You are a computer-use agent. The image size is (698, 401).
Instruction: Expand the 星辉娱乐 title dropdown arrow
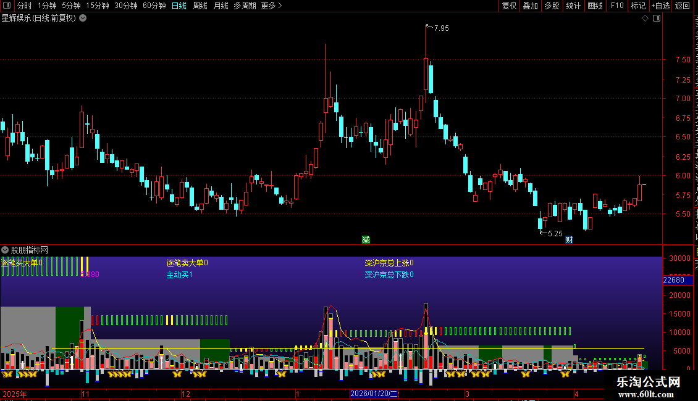pyautogui.click(x=83, y=19)
